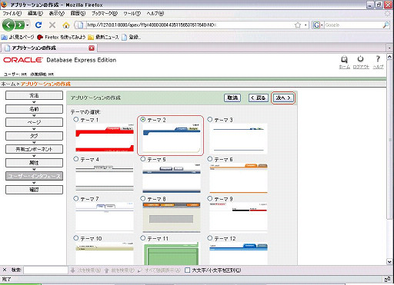Start the search with the magnifier icon

386,25
